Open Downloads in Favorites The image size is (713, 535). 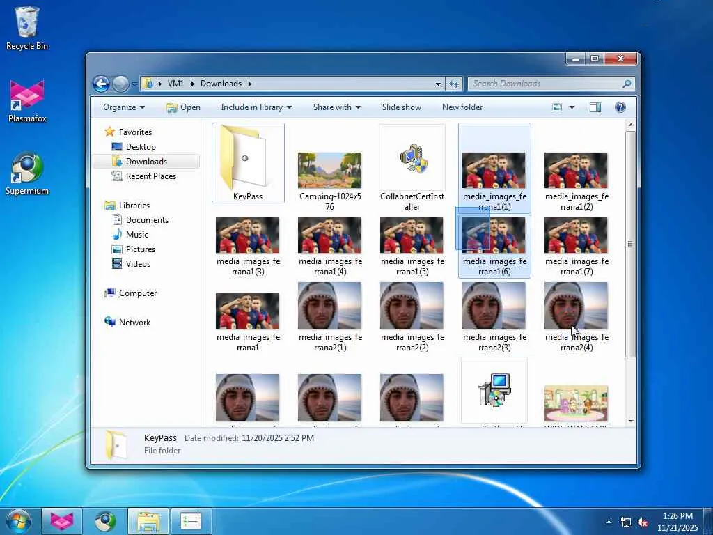click(x=146, y=162)
